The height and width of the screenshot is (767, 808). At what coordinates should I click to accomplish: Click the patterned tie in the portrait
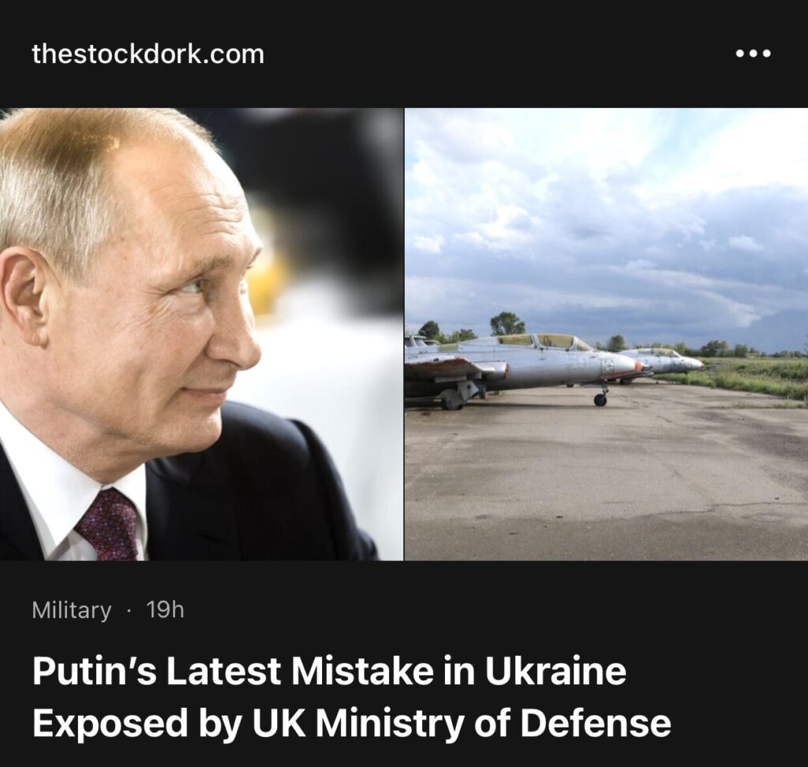point(109,525)
